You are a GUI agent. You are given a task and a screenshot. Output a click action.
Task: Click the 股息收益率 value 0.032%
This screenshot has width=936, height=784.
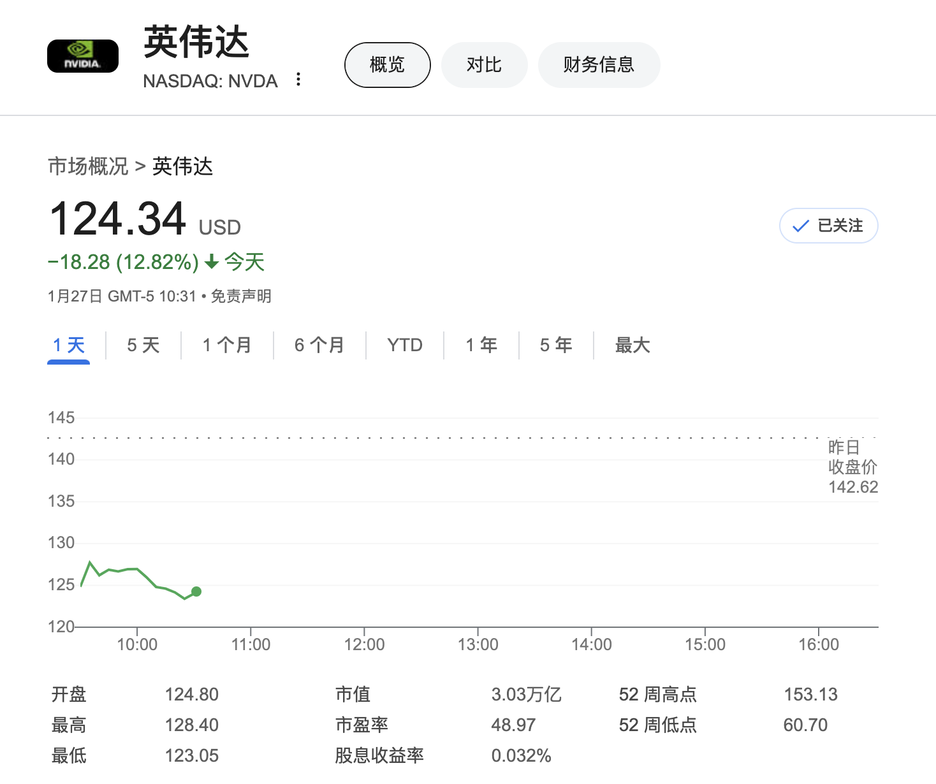point(521,755)
